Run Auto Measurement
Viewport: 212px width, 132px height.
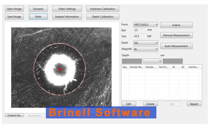point(176,46)
